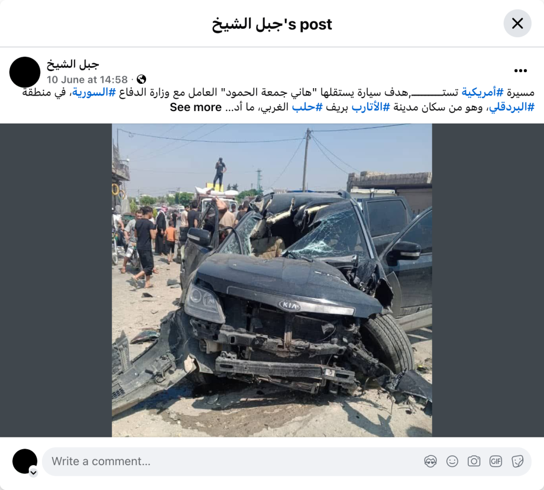
Task: Open the 10 June at 14:58 timestamp
Action: (87, 80)
